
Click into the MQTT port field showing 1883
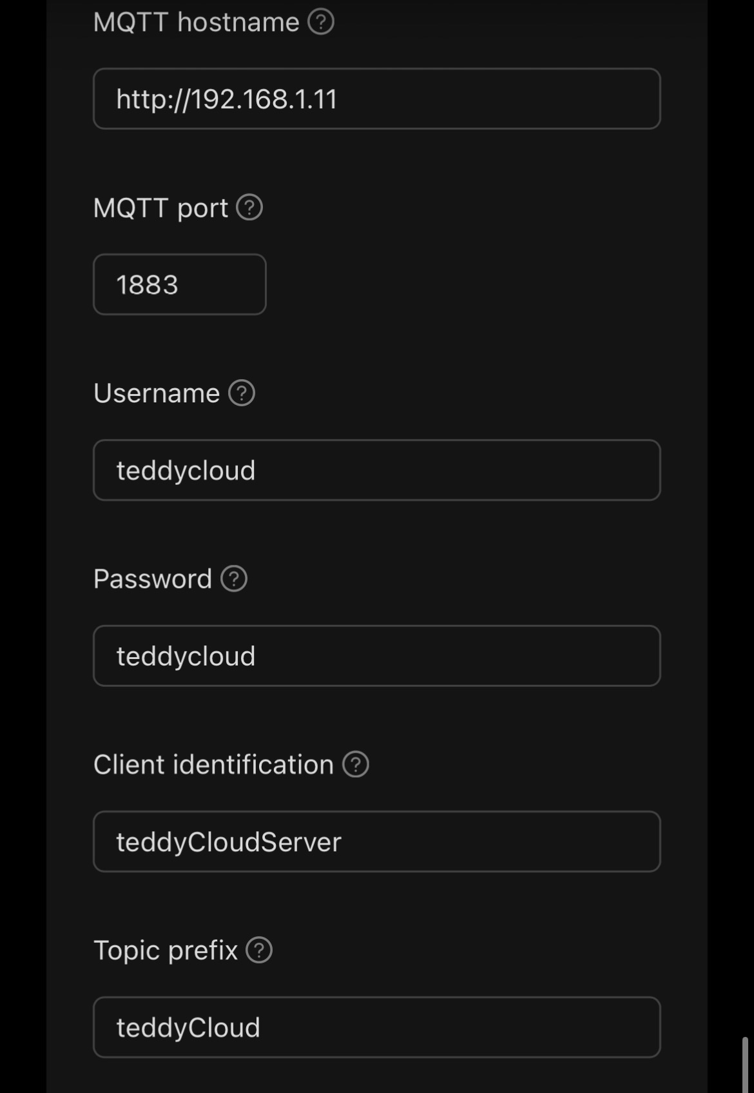pos(179,285)
